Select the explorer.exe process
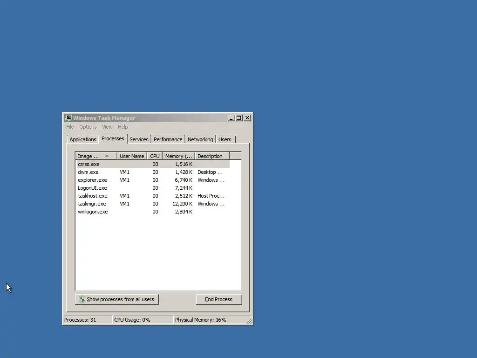This screenshot has height=358, width=477. point(153,180)
